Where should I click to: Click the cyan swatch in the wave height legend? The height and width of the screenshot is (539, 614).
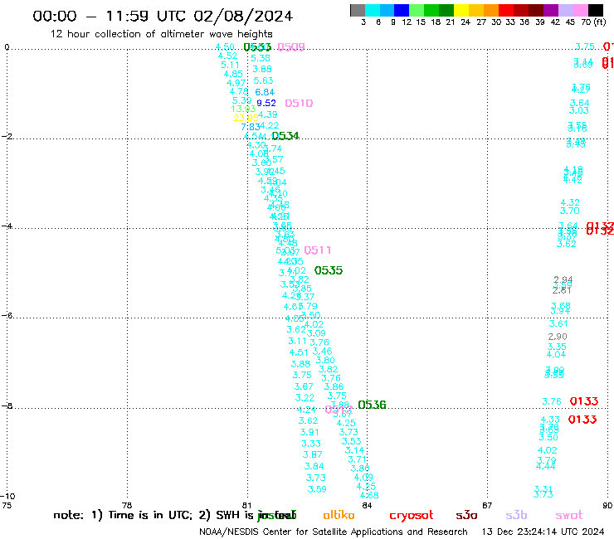[373, 10]
